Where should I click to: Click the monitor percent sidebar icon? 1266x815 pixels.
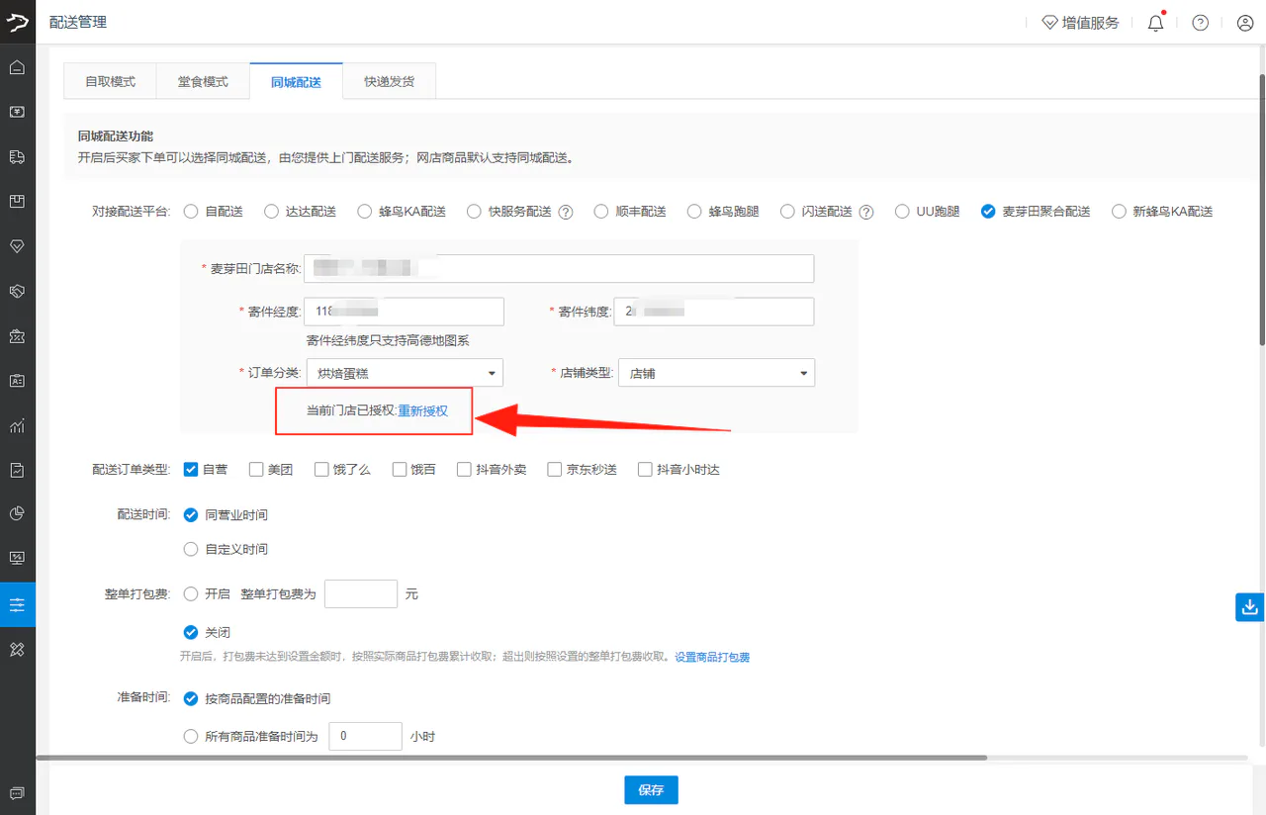point(17,558)
